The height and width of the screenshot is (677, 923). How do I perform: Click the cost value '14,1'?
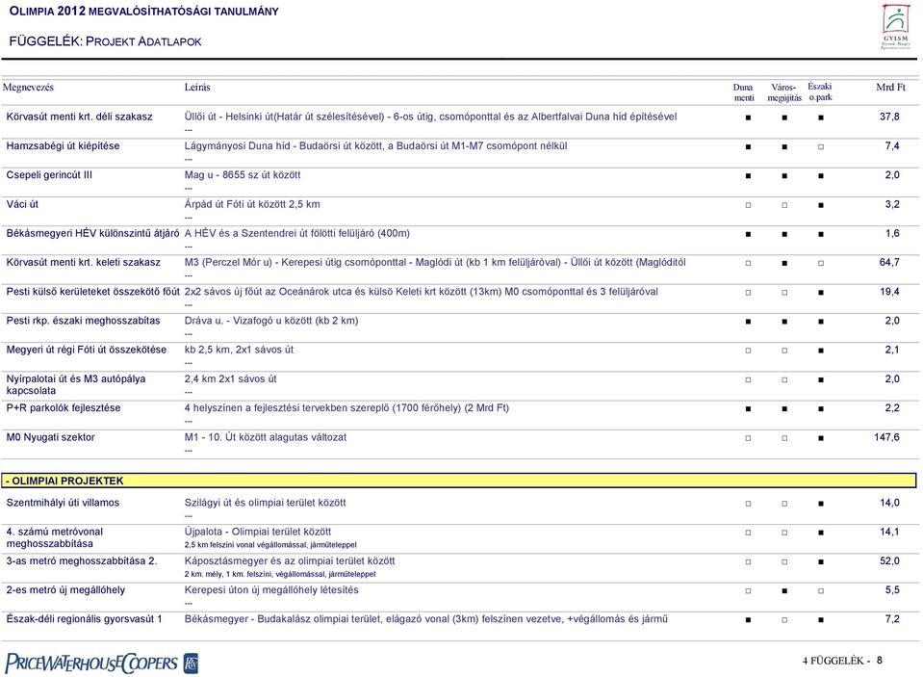[x=889, y=532]
